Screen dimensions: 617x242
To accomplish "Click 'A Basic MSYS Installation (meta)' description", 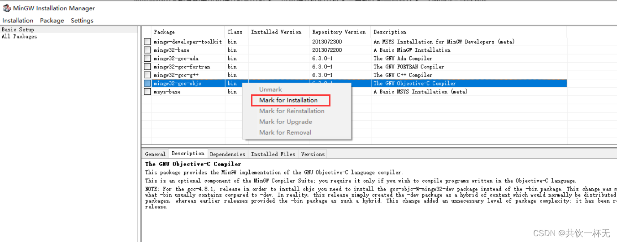I will tap(421, 92).
